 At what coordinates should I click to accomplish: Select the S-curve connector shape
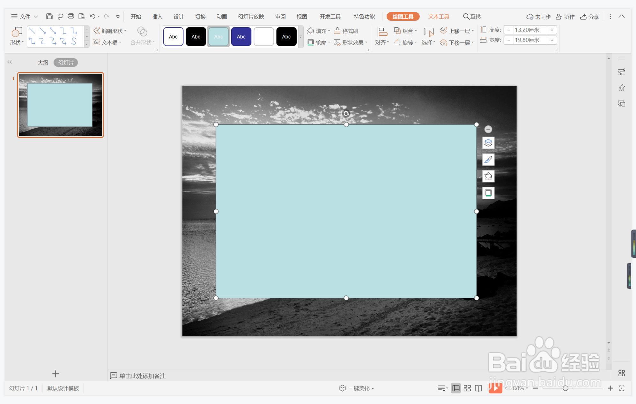(x=74, y=41)
